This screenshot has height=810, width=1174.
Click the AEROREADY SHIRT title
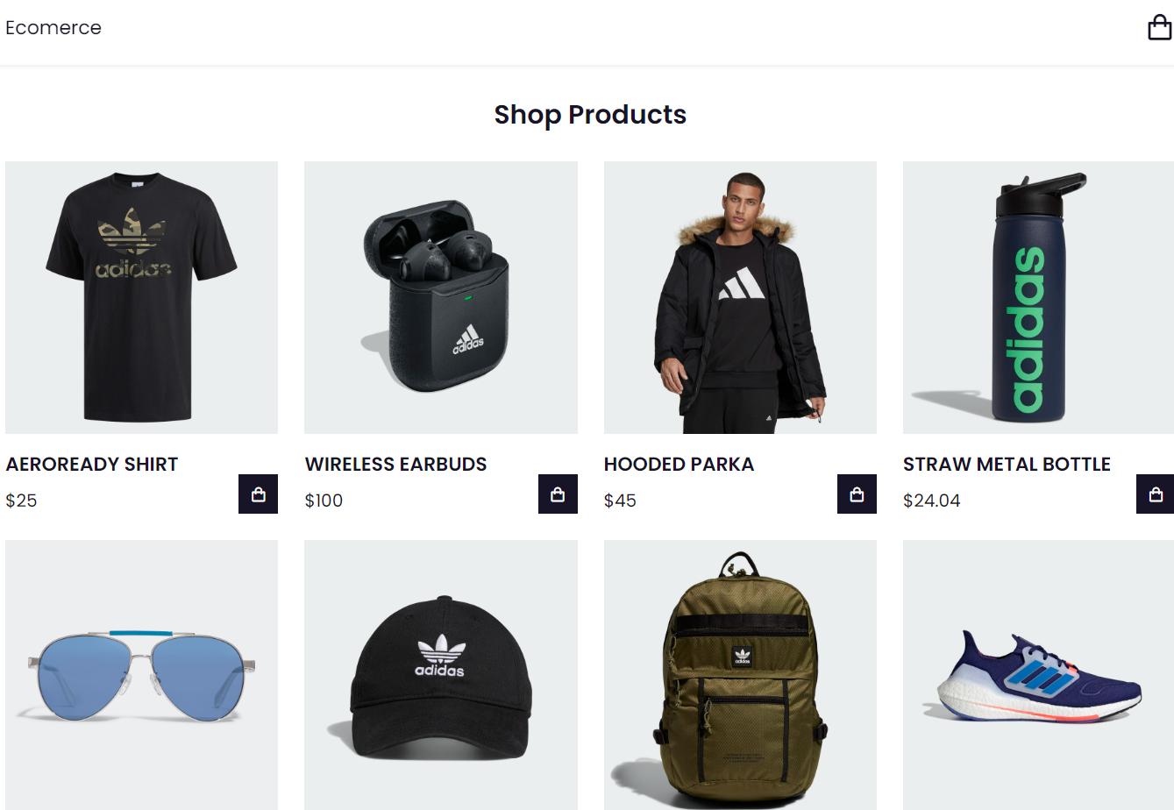(92, 465)
